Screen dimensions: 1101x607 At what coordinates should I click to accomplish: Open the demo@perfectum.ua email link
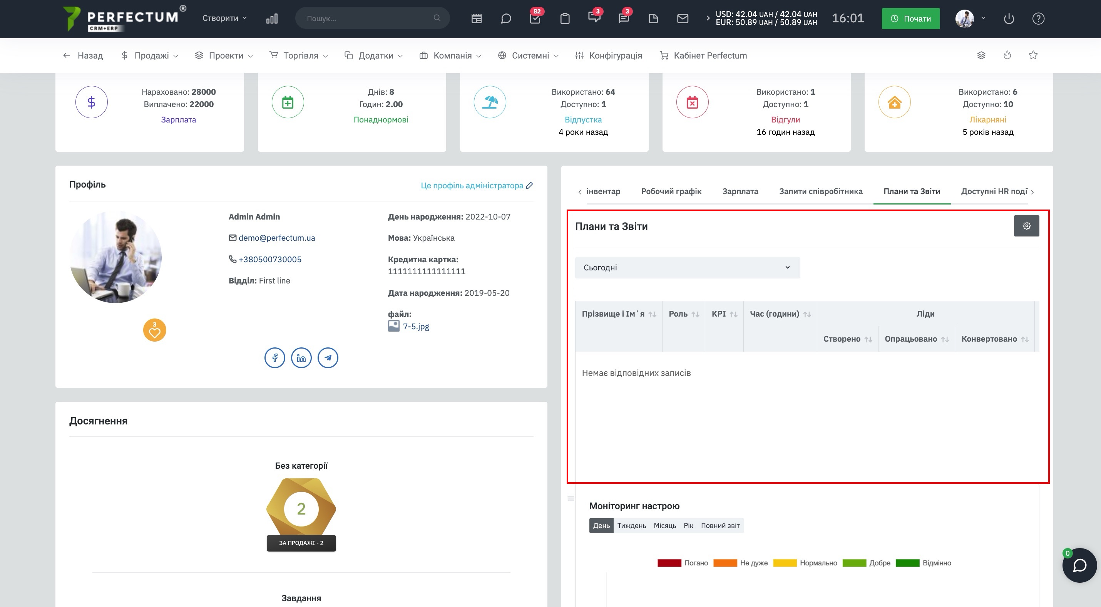[276, 238]
